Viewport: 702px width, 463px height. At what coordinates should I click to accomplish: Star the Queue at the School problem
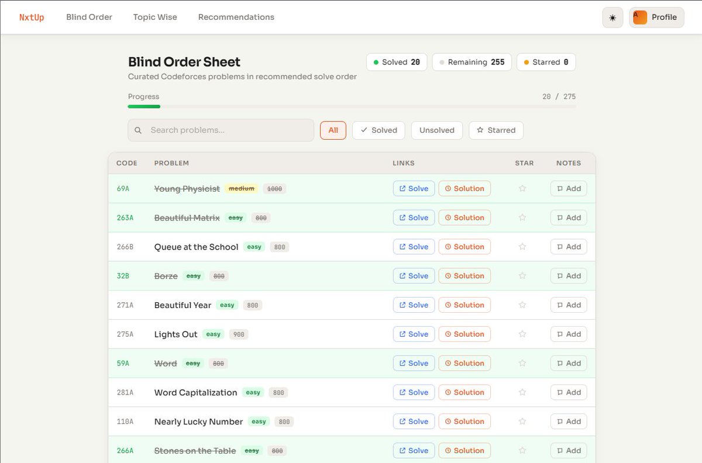click(x=522, y=247)
